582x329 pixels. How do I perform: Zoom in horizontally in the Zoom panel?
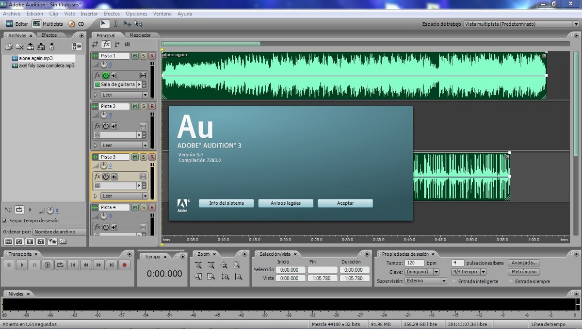point(198,265)
